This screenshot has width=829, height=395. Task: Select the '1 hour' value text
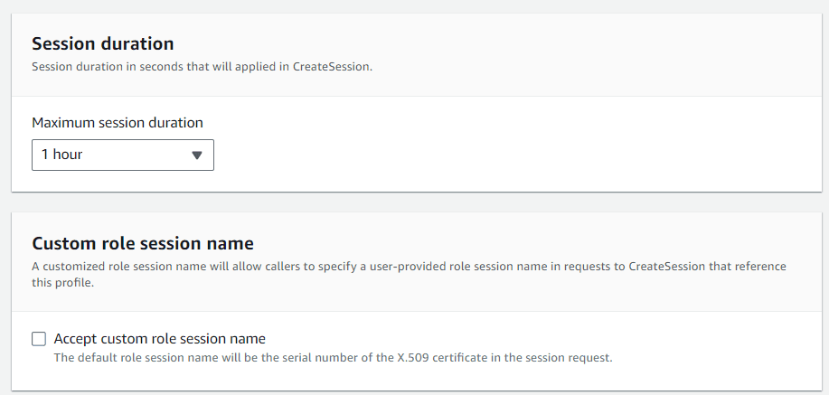coord(61,155)
